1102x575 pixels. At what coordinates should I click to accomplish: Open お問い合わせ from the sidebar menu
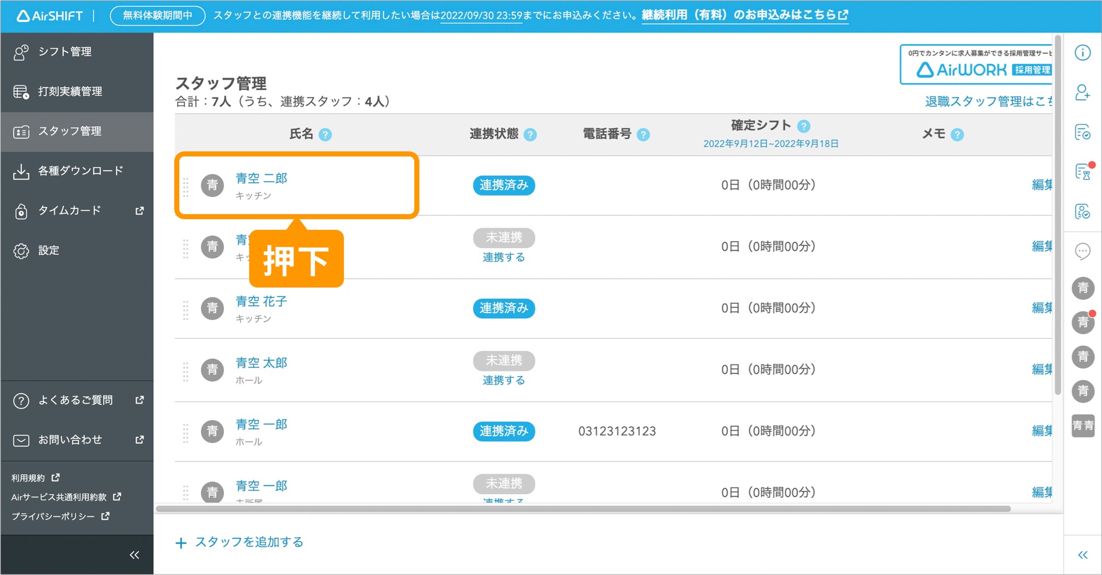[x=70, y=440]
